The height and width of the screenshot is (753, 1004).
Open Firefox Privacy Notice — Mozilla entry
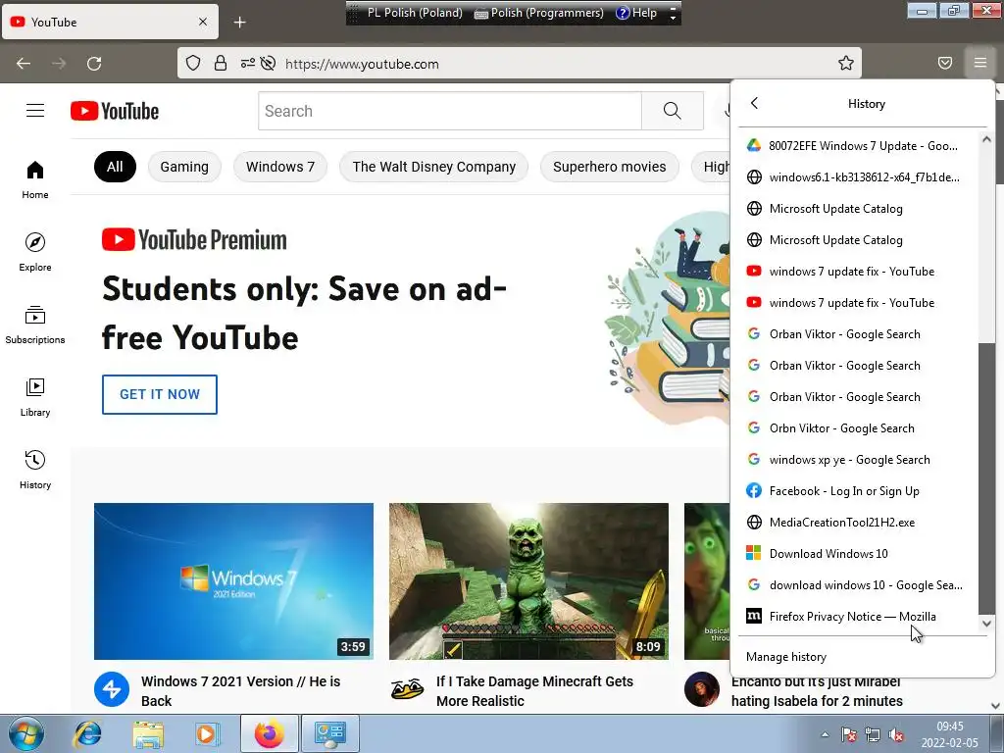(858, 616)
